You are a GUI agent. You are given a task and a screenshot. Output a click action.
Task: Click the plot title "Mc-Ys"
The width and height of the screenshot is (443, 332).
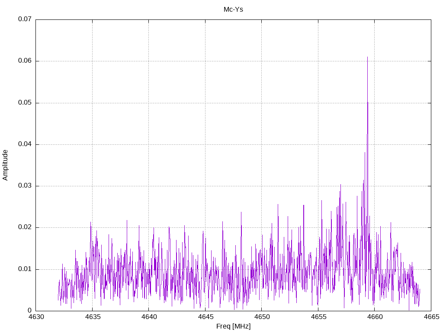click(x=233, y=9)
